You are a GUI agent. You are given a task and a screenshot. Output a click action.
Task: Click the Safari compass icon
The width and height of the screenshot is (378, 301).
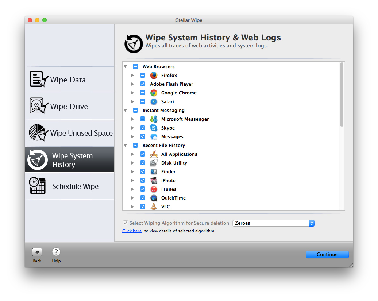(x=154, y=102)
